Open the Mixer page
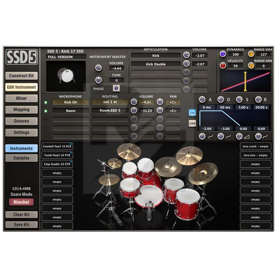The width and height of the screenshot is (277, 277). [21, 98]
